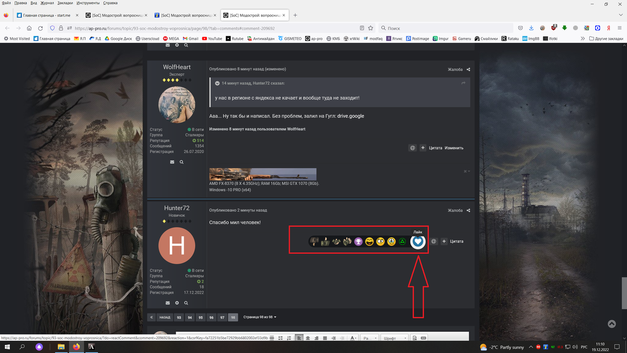The image size is (627, 353).
Task: Click the НАЗАД pagination button
Action: click(165, 317)
